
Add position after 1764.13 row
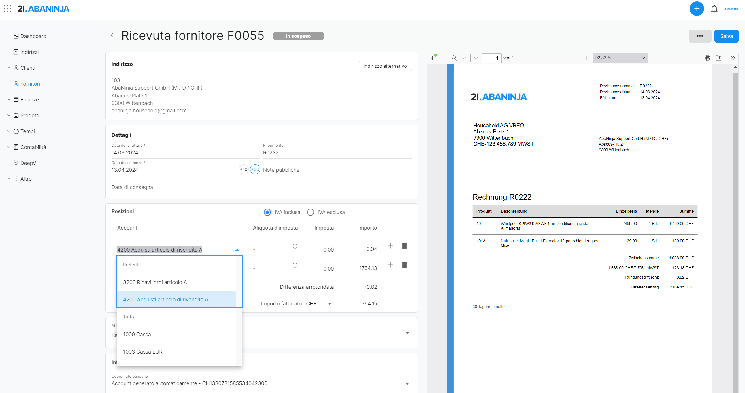(390, 265)
